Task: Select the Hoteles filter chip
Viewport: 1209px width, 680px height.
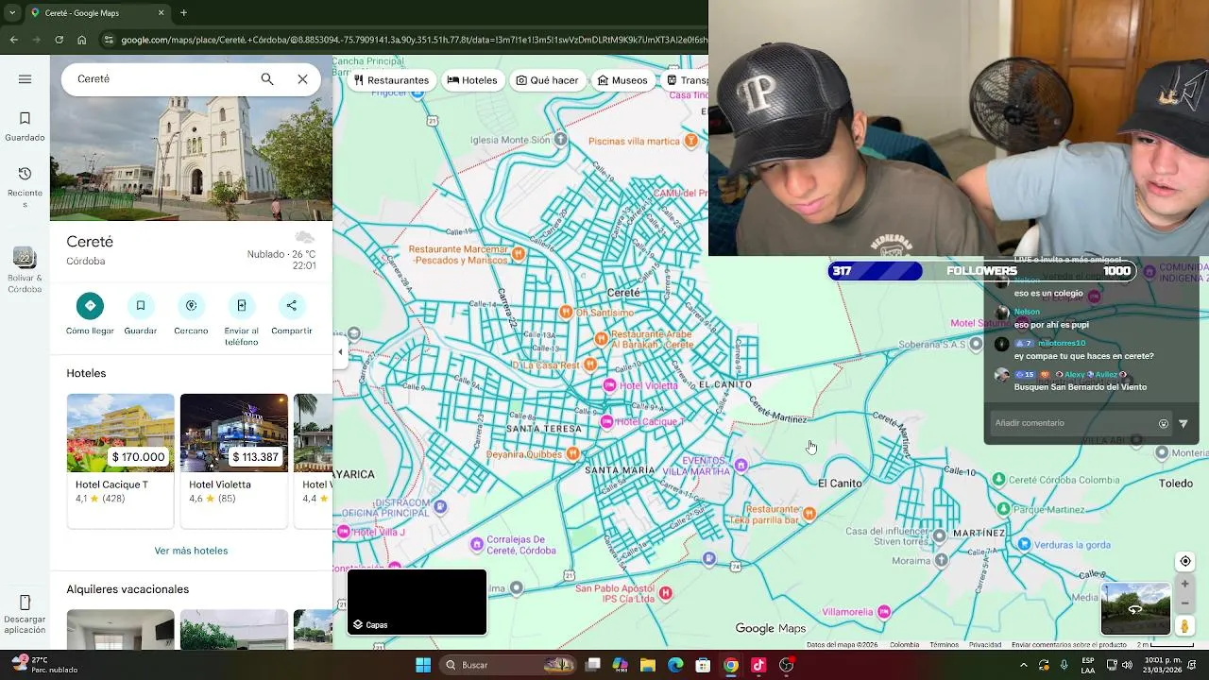Action: (x=472, y=80)
